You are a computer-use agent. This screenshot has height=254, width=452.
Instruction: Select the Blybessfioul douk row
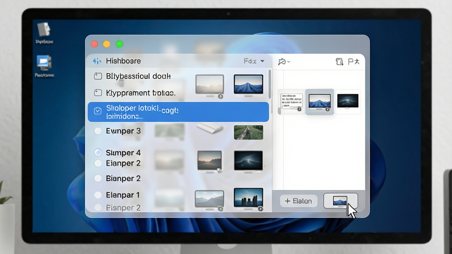pos(178,76)
